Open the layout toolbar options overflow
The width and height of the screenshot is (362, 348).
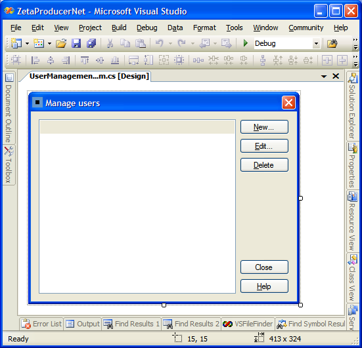(355, 60)
